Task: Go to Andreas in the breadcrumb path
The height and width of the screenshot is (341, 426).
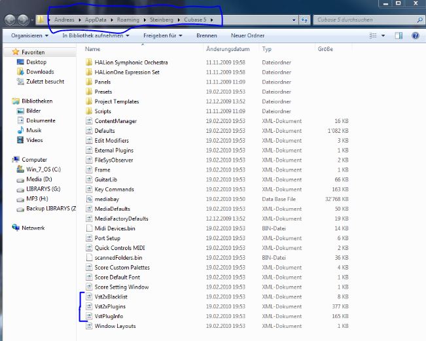Action: click(64, 20)
